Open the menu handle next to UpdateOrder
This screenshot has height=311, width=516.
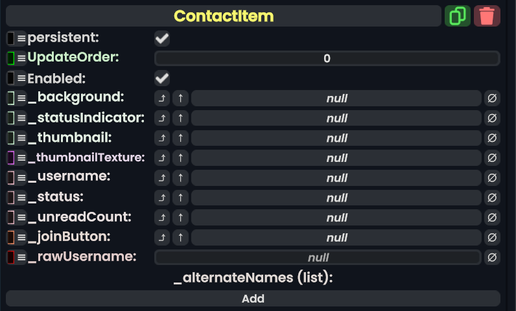tap(21, 58)
